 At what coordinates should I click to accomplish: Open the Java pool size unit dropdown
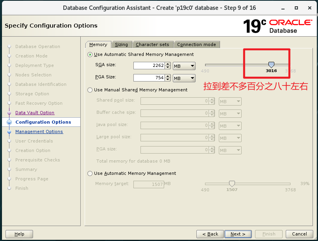(x=230, y=126)
